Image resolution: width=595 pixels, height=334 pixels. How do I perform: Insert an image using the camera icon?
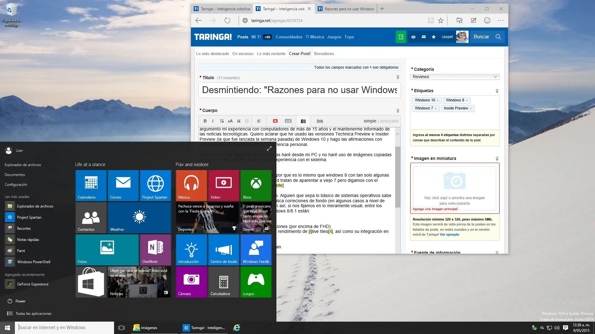[x=303, y=121]
